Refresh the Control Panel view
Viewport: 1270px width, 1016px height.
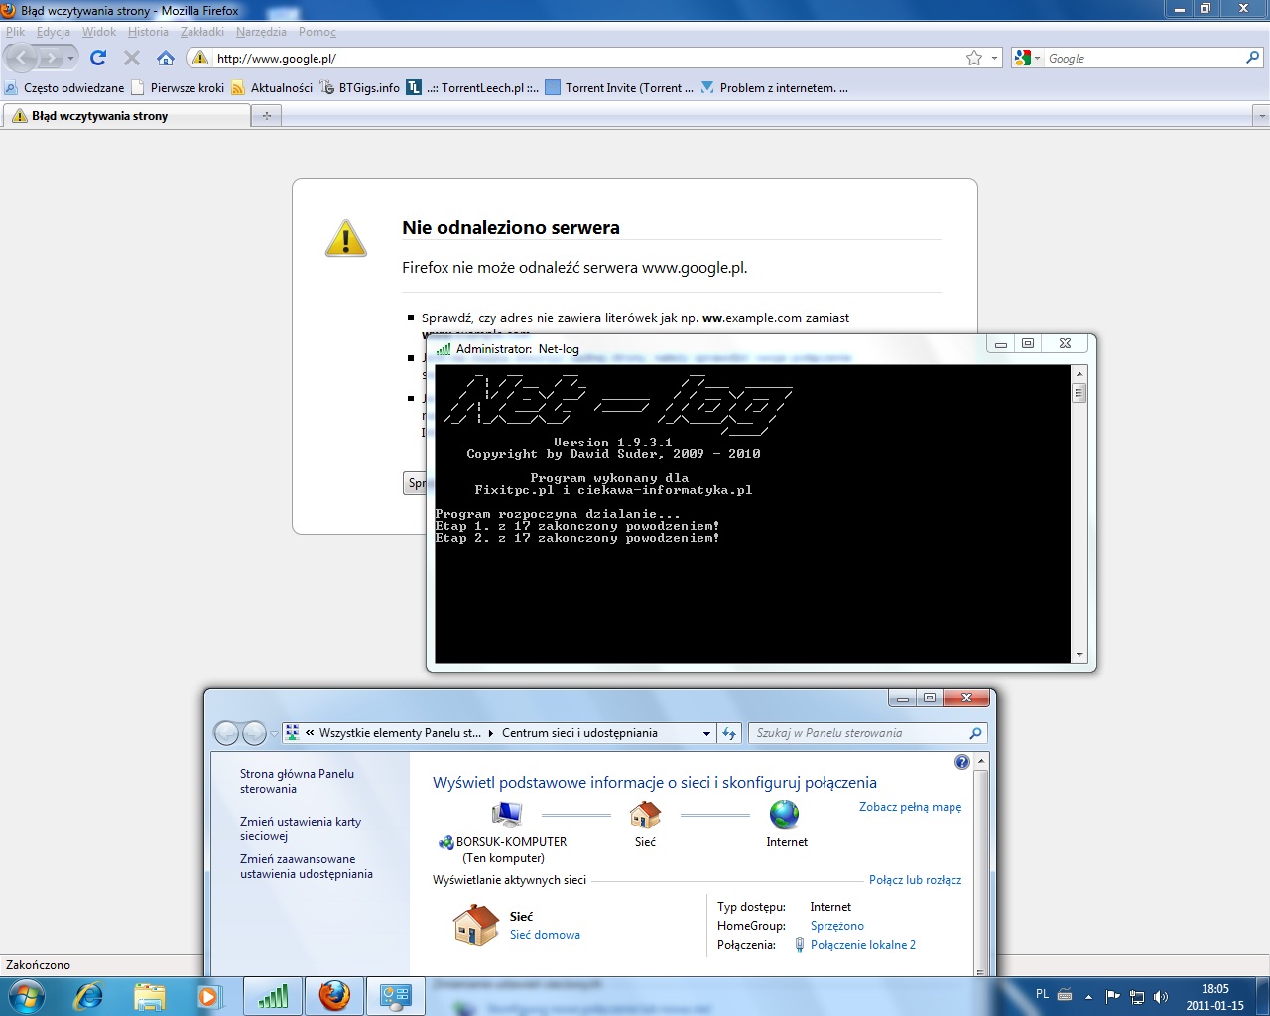(x=729, y=733)
